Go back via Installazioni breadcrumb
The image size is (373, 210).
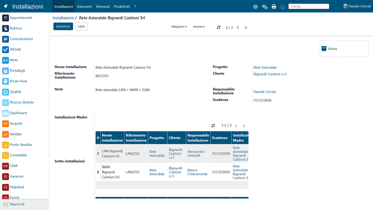(x=63, y=18)
